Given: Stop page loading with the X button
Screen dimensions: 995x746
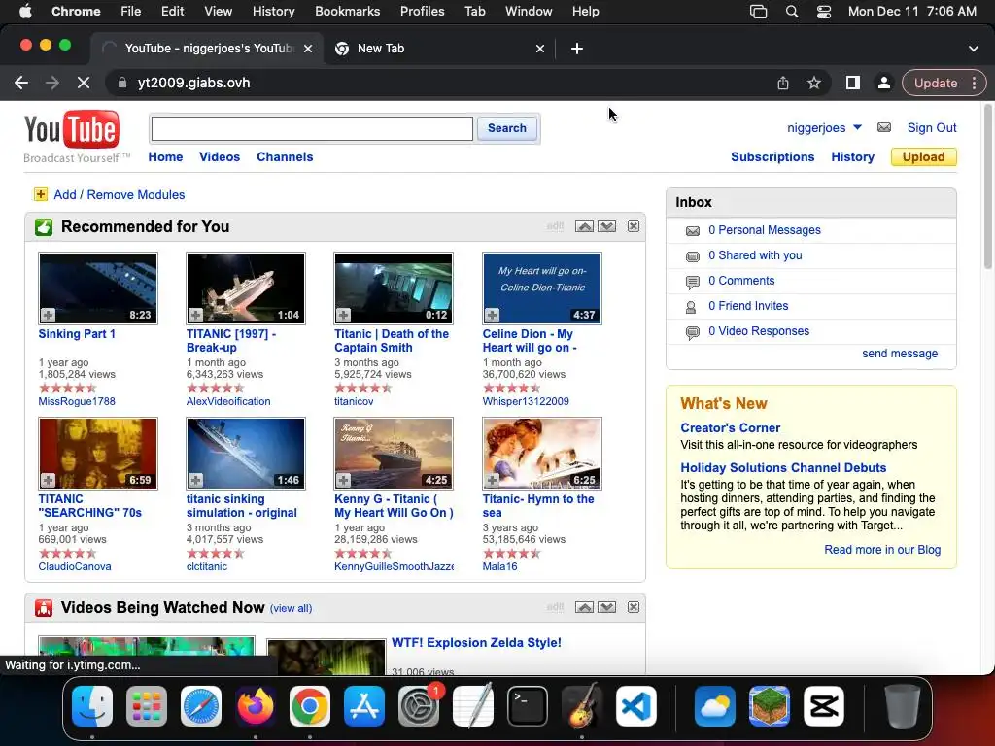Looking at the screenshot, I should 84,83.
